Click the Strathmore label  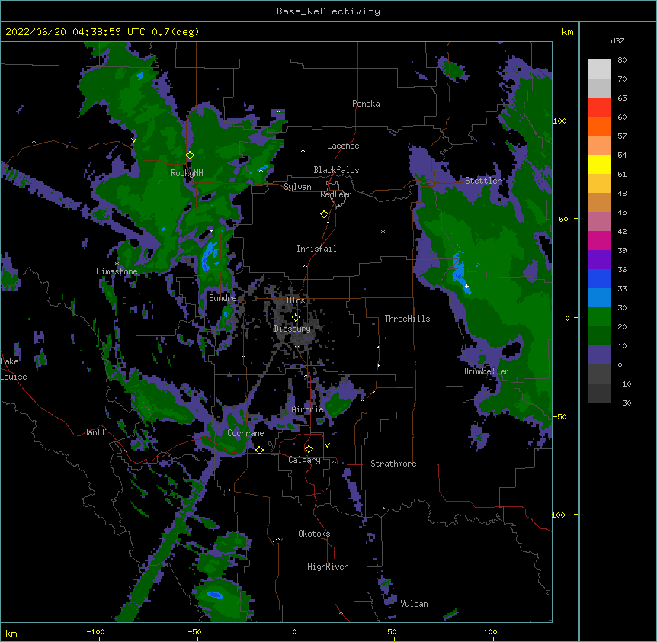coord(393,464)
